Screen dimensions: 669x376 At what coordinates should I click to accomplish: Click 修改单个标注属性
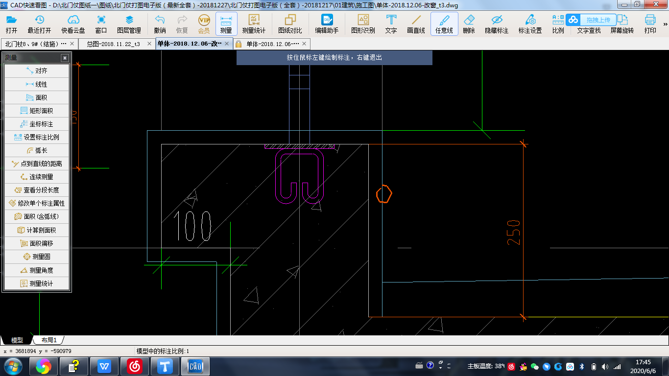[x=37, y=203]
